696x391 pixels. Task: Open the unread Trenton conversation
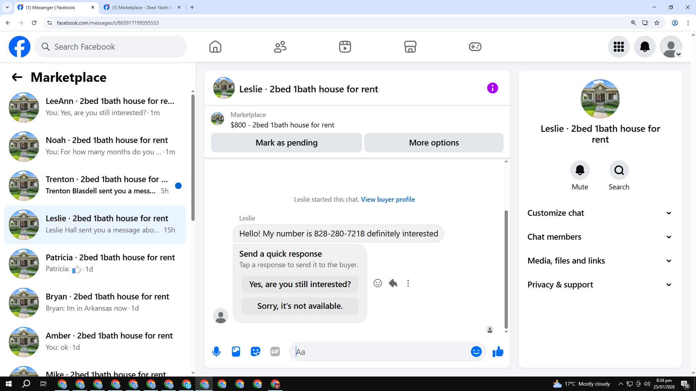(x=95, y=185)
